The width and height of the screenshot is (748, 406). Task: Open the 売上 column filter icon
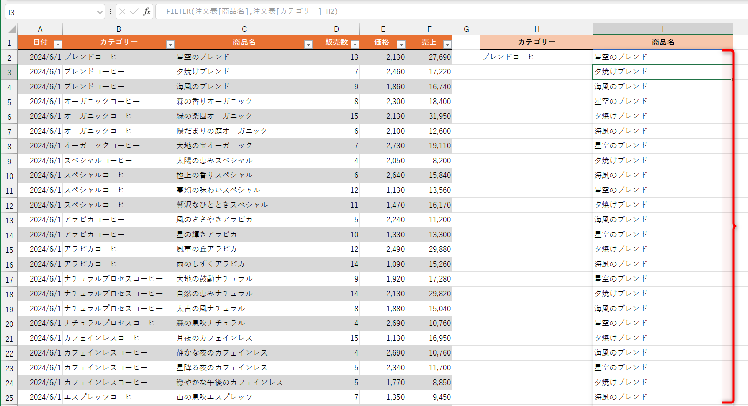[x=447, y=45]
